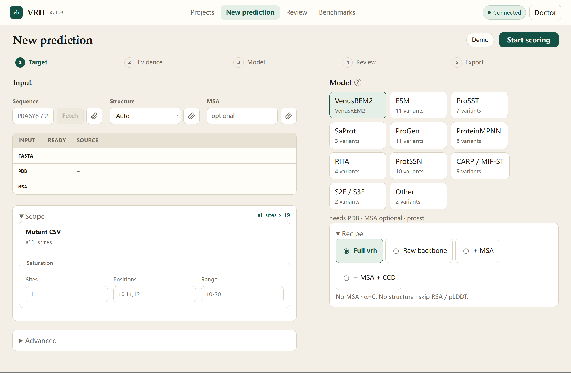Expand the Advanced section

(x=38, y=341)
